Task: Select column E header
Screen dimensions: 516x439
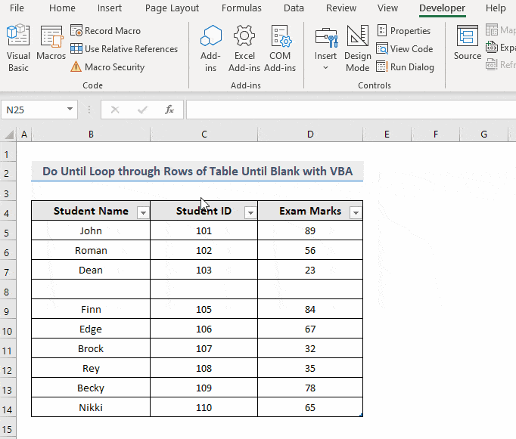Action: 387,134
